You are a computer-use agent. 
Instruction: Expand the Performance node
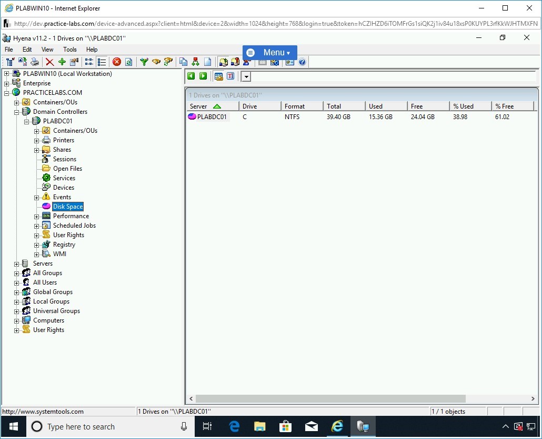(x=37, y=216)
